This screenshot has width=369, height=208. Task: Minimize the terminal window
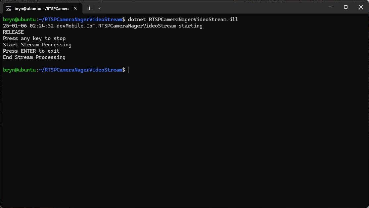tap(330, 7)
